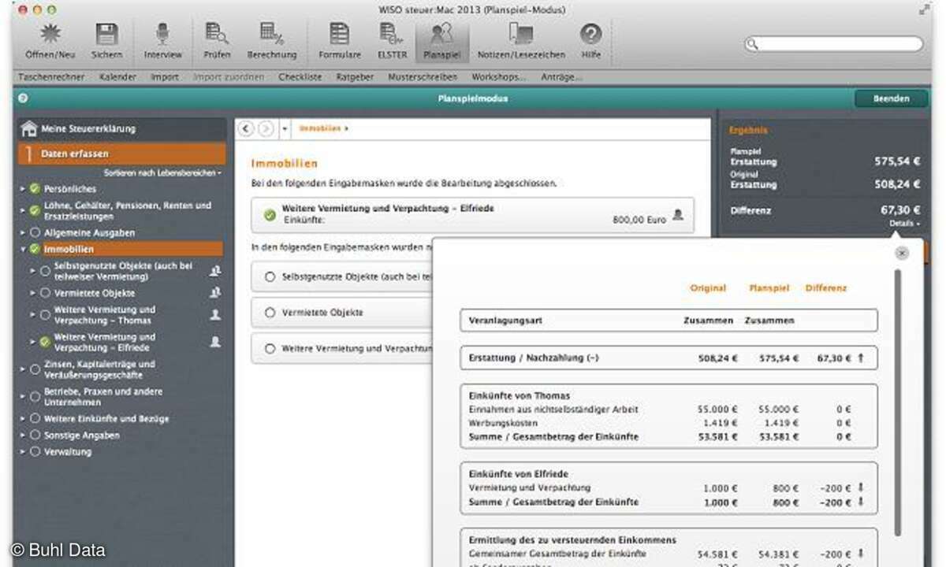946x567 pixels.
Task: Open the navigation history dropdown arrow
Action: 285,128
